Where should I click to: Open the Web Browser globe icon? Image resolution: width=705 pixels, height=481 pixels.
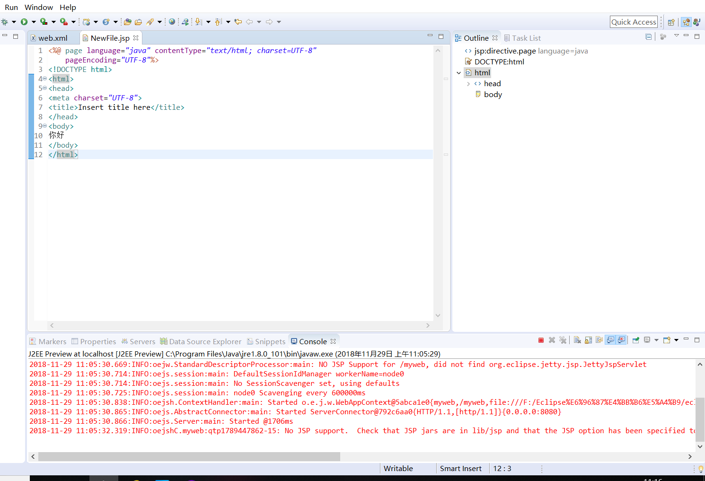point(172,21)
